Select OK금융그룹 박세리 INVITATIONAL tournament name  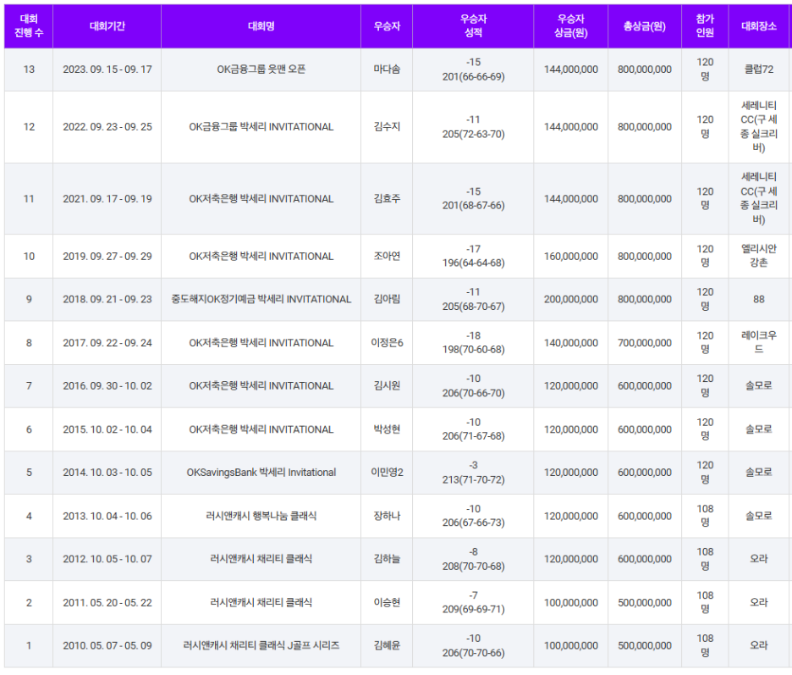pos(261,127)
